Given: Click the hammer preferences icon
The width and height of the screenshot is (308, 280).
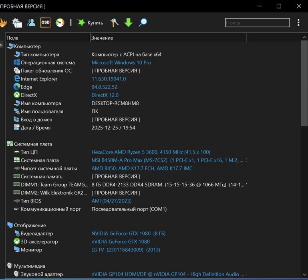Looking at the screenshot, I should click(x=115, y=22).
